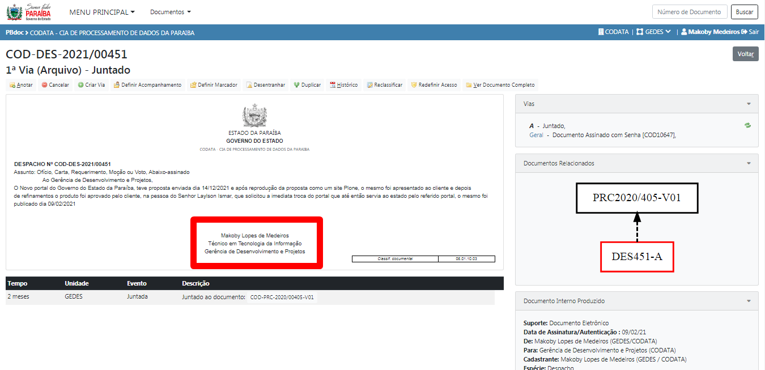
Task: Click Reclassificar in the toolbar
Action: [x=369, y=85]
